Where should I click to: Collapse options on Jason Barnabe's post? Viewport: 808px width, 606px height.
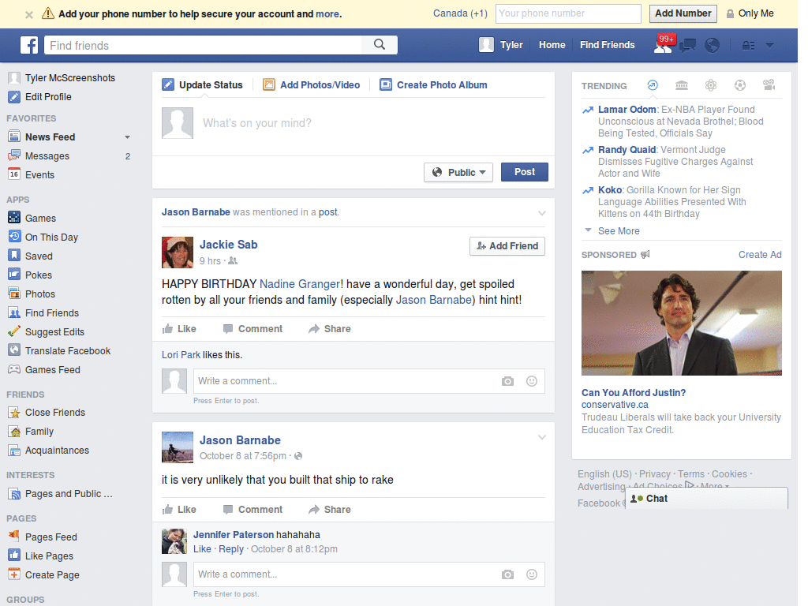pos(542,437)
